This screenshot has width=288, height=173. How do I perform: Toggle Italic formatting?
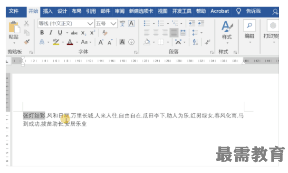[x=51, y=33]
